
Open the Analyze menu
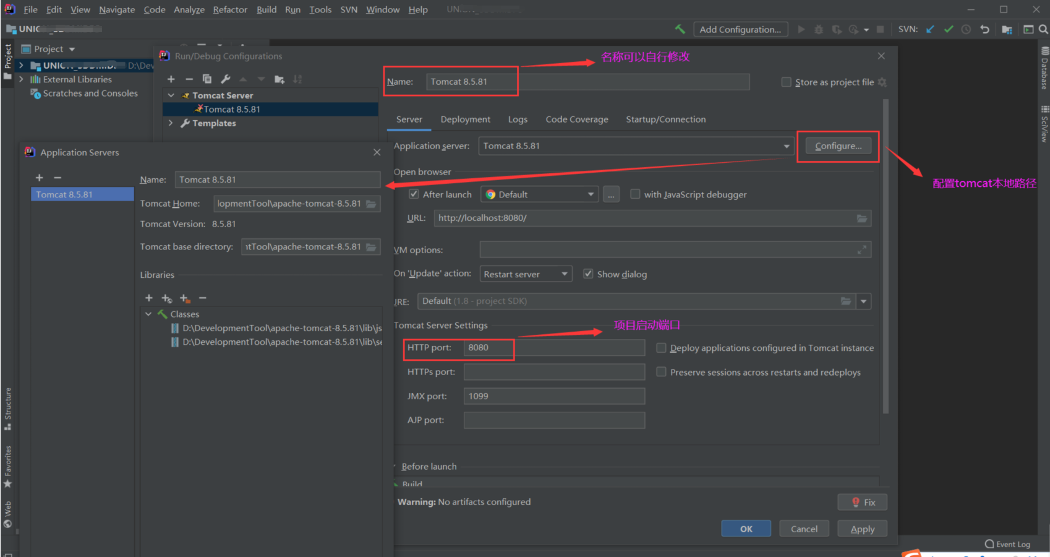189,10
